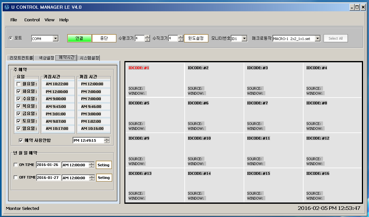Enable the ON TIME checkbox

coord(16,165)
